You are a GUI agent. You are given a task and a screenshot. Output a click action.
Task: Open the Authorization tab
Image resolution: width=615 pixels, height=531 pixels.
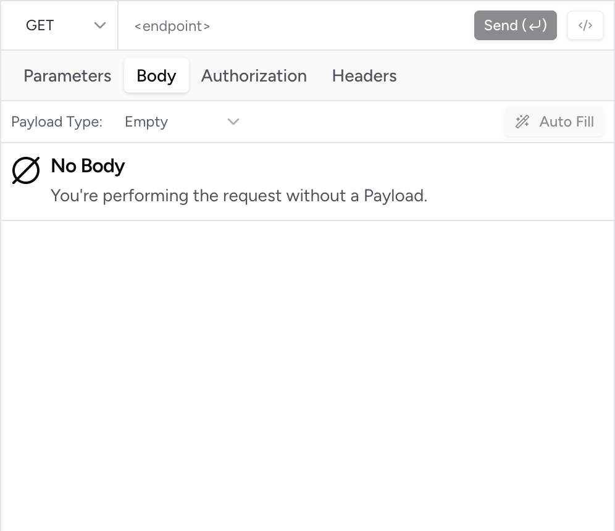(254, 76)
